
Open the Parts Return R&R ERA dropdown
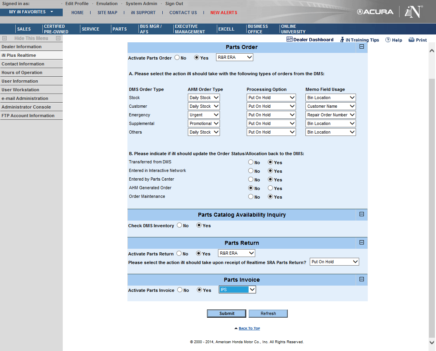(237, 253)
